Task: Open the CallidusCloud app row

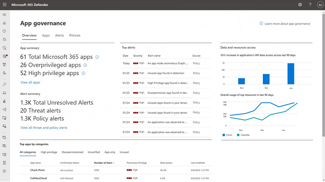Action: [x=116, y=178]
